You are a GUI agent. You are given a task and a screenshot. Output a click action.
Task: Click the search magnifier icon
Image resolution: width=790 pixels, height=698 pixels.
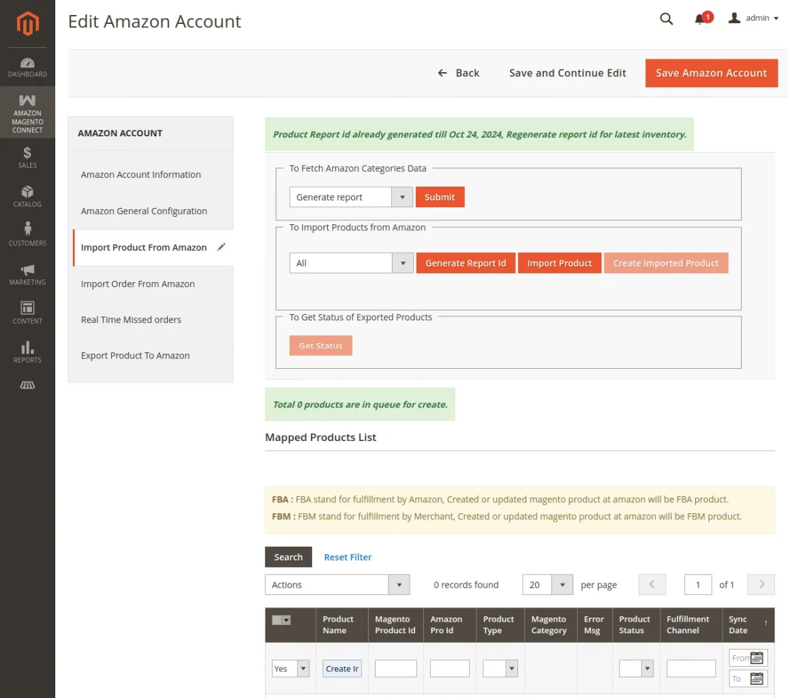click(666, 18)
